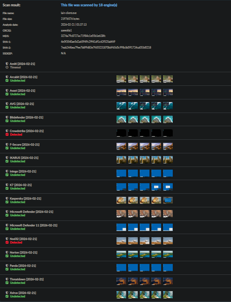
Task: View the last Nod32 screenshot thumbnail
Action: [x=168, y=241]
